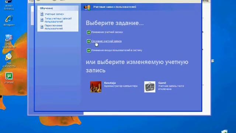236x133 pixels.
Task: Click the user accounts icon in header
Action: pos(87,7)
